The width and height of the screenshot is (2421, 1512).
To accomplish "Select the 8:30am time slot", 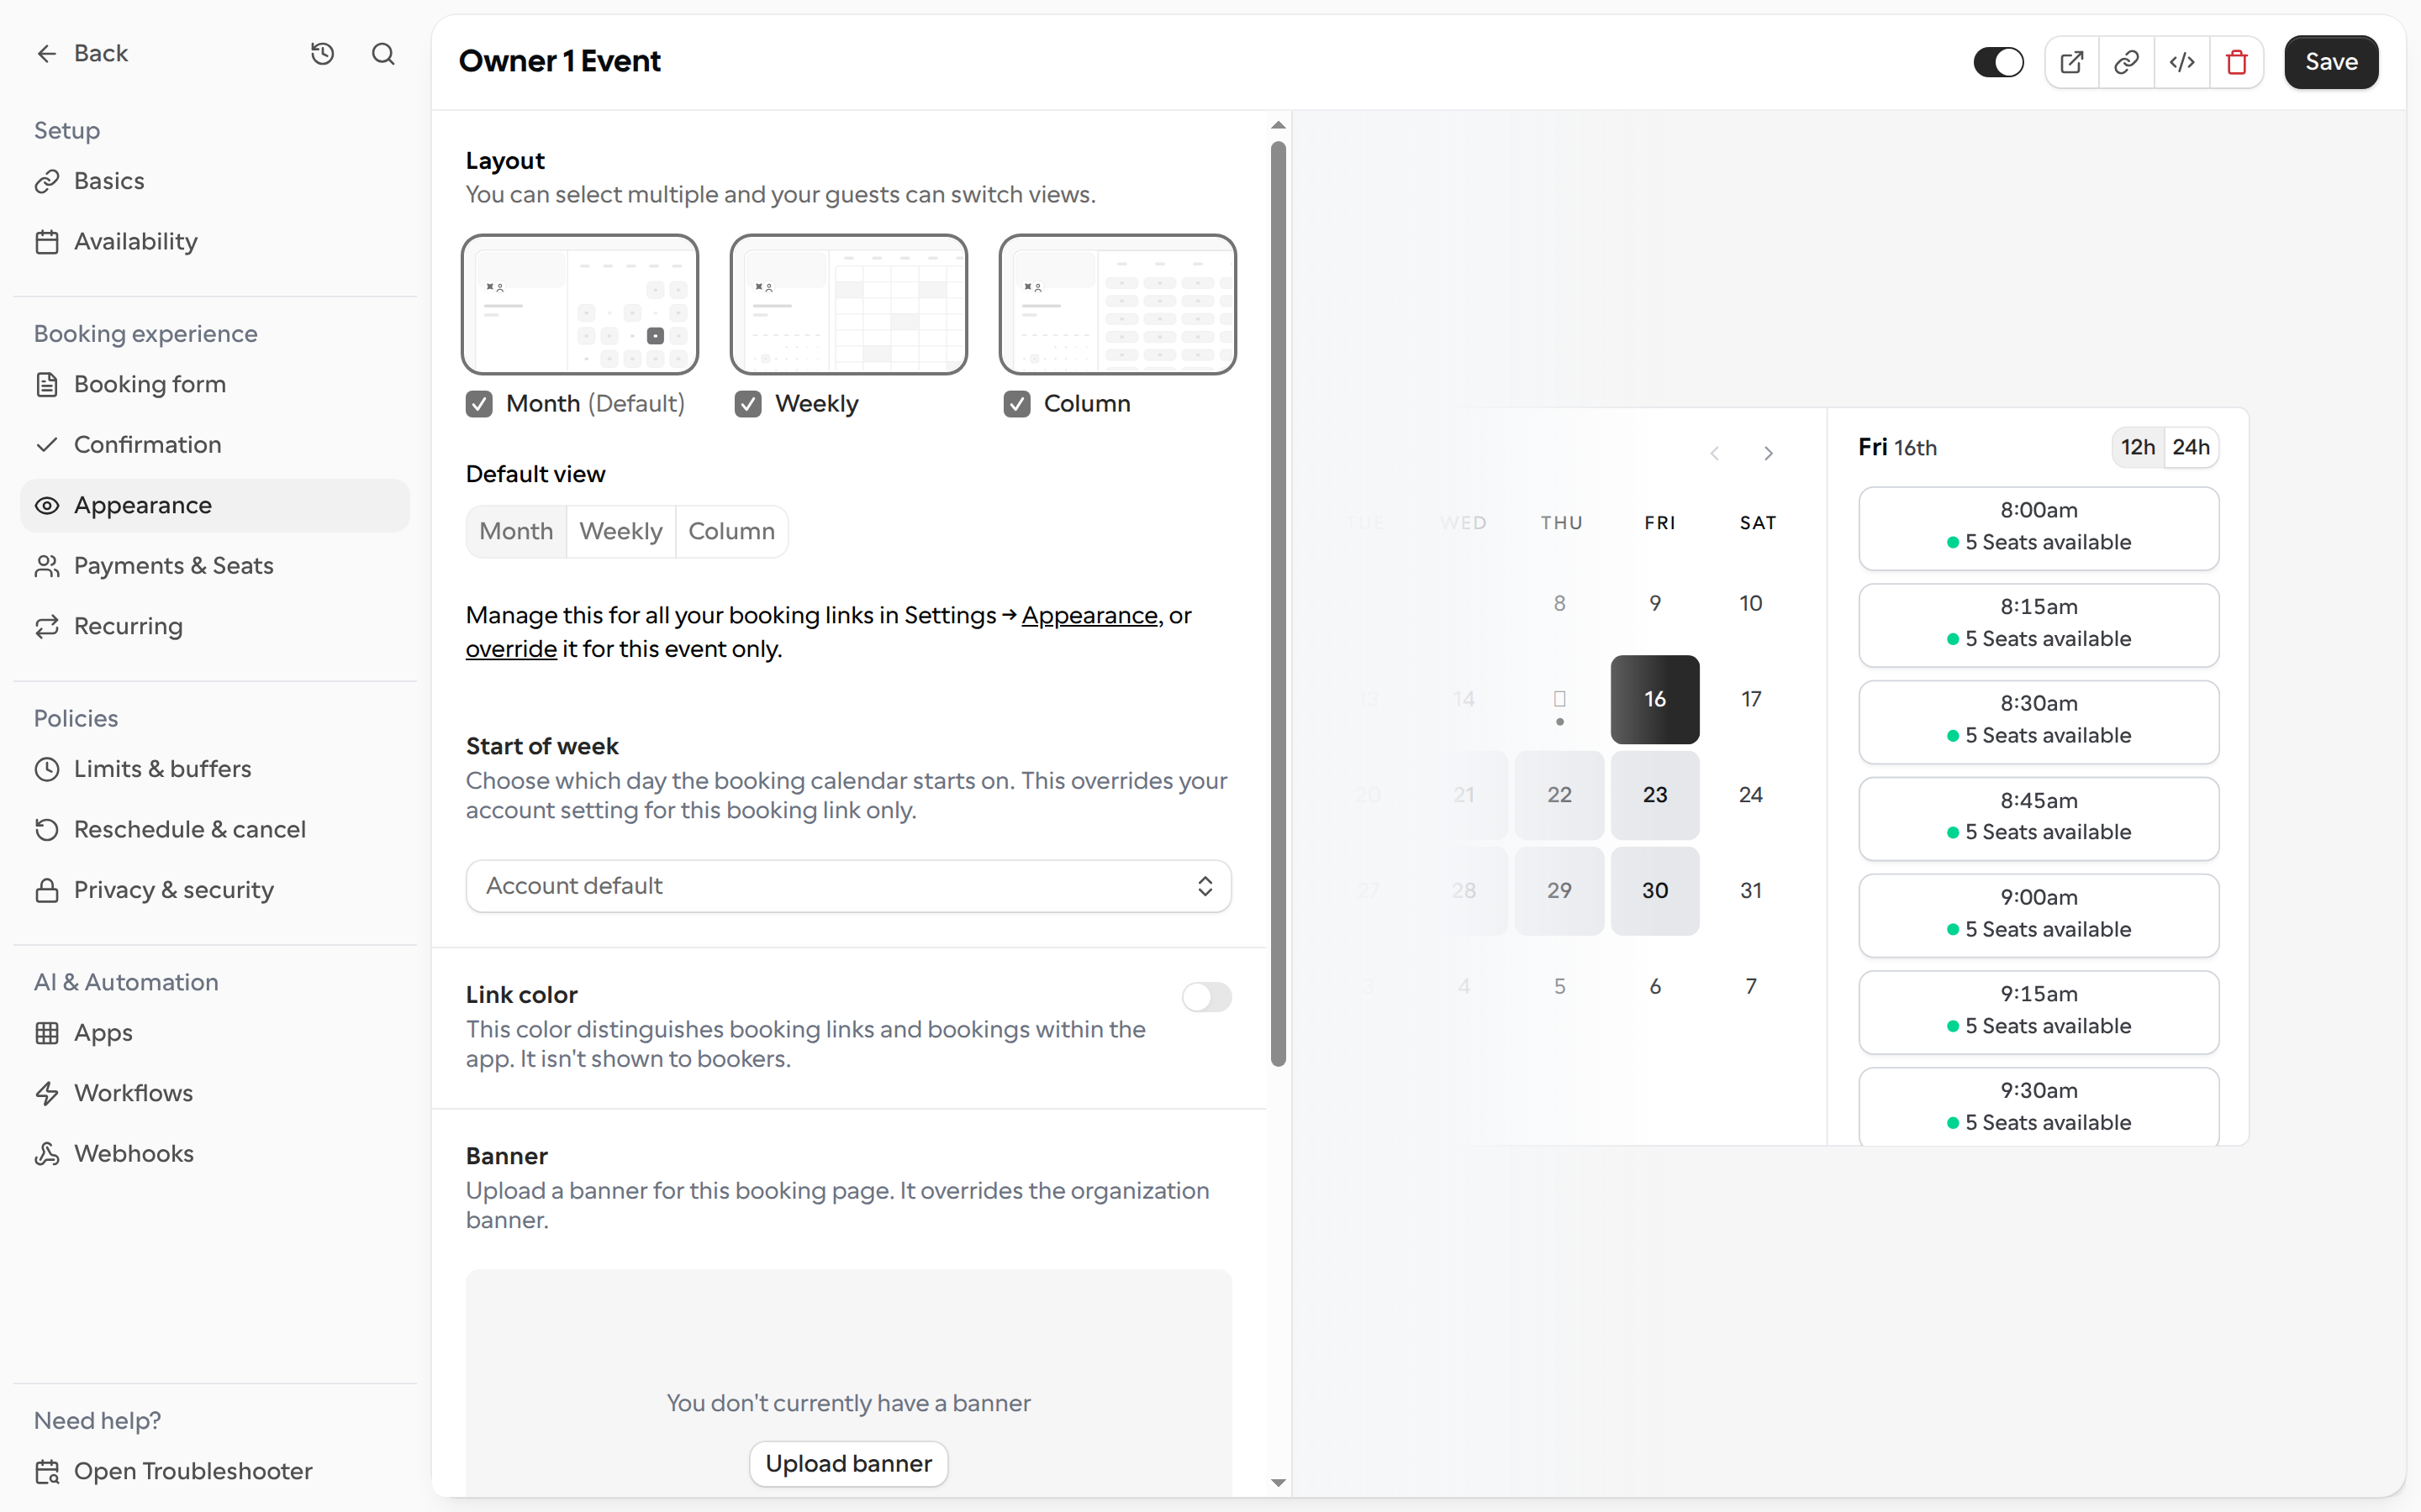I will click(x=2039, y=722).
